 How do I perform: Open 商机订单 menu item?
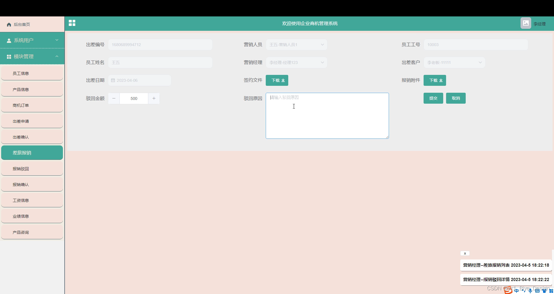tap(32, 105)
